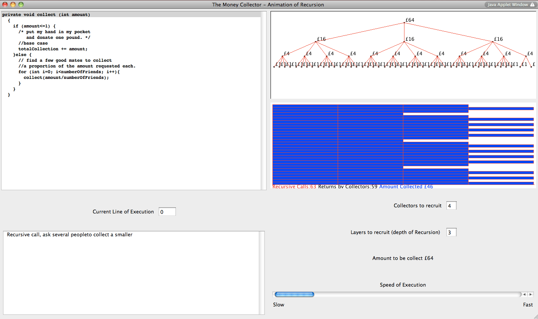This screenshot has width=538, height=319.
Task: Focus the Current Line of Execution field
Action: coord(167,212)
